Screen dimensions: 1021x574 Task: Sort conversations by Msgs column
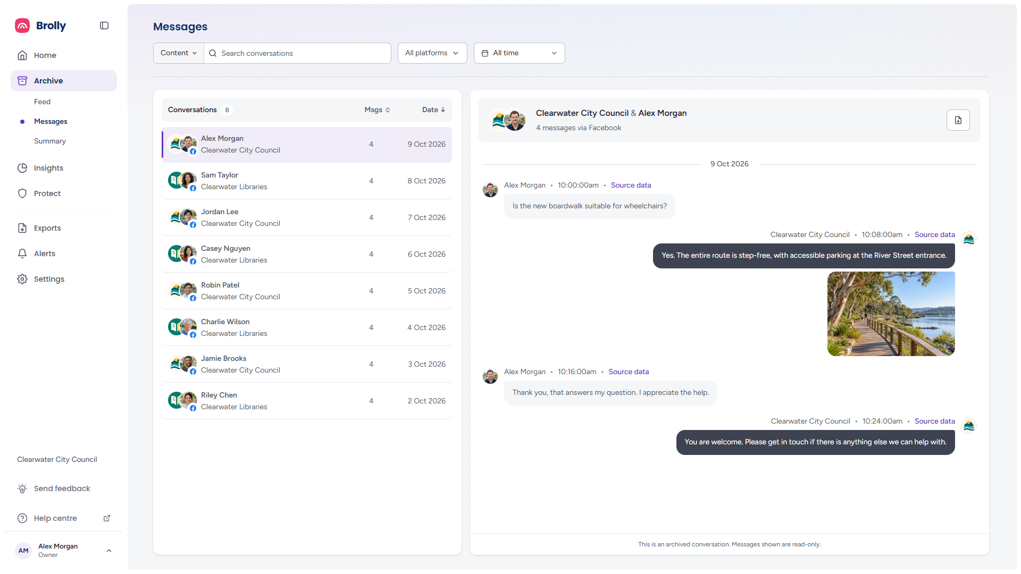pos(377,109)
